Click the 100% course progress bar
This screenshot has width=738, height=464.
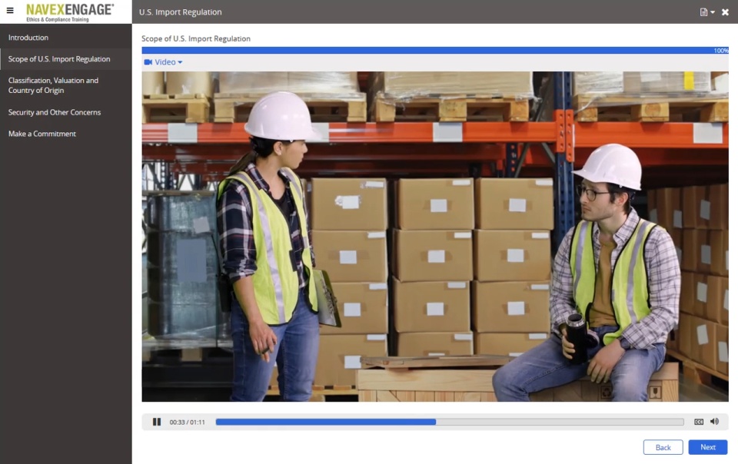(x=435, y=50)
